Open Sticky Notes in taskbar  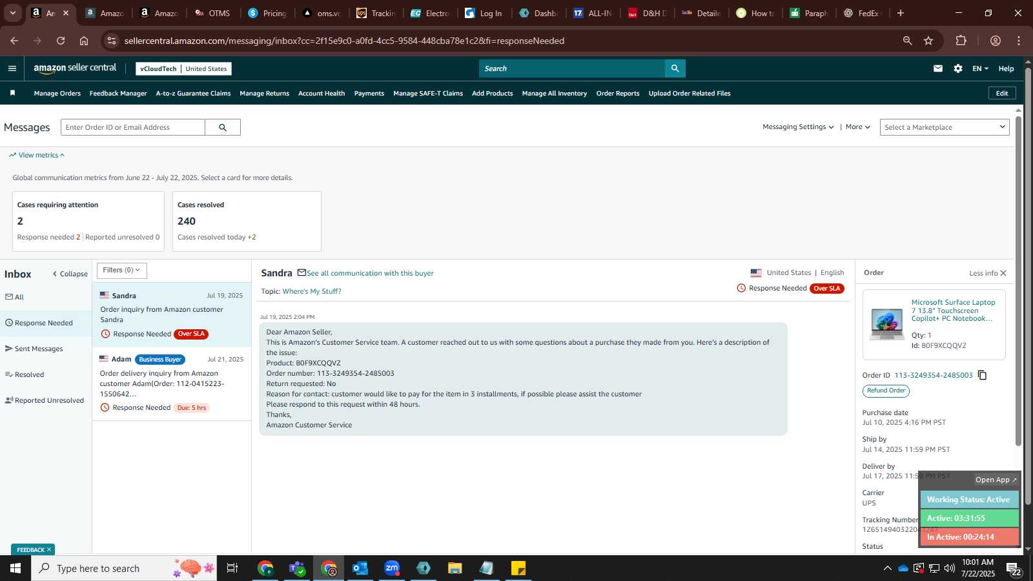click(518, 568)
